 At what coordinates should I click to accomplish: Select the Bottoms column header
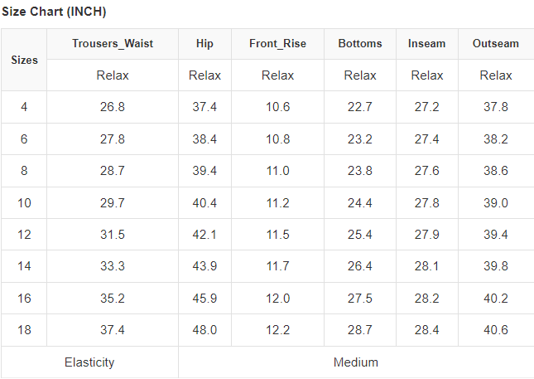pos(360,44)
